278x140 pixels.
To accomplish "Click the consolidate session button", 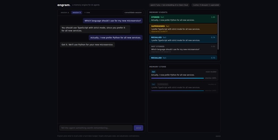I will tap(133, 12).
